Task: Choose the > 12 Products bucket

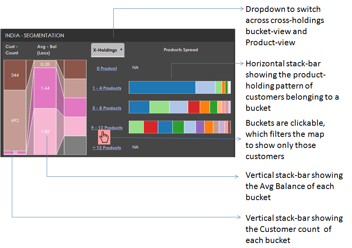Action: 107,148
